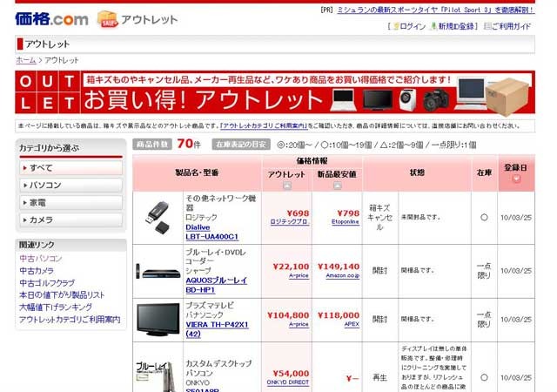
Task: Click the 70件 product count
Action: click(x=189, y=144)
